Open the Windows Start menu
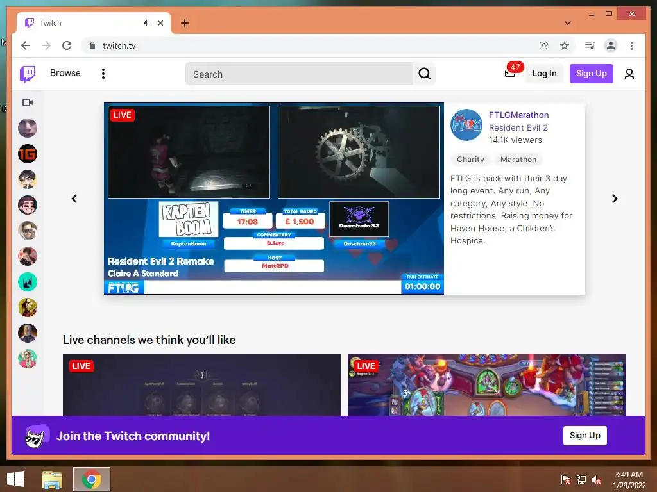The width and height of the screenshot is (657, 492). (15, 479)
